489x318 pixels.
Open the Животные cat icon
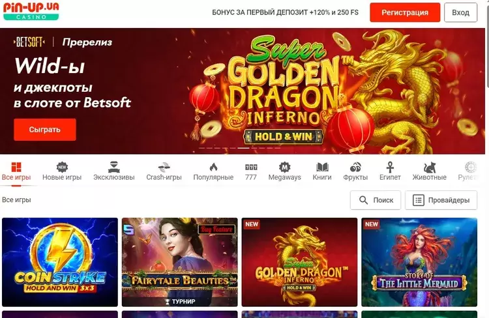430,167
